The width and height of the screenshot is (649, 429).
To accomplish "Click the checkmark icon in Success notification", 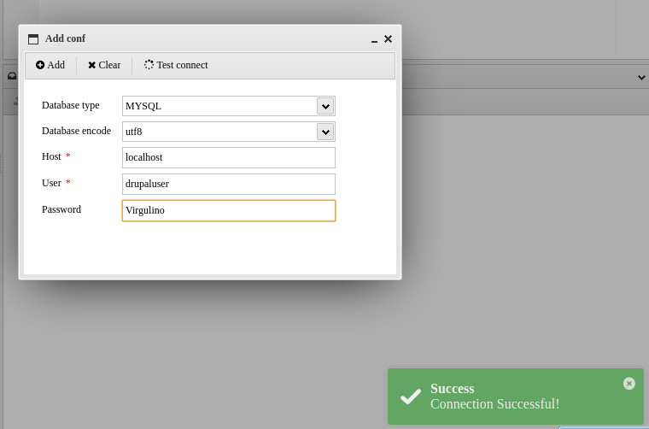I will 411,397.
